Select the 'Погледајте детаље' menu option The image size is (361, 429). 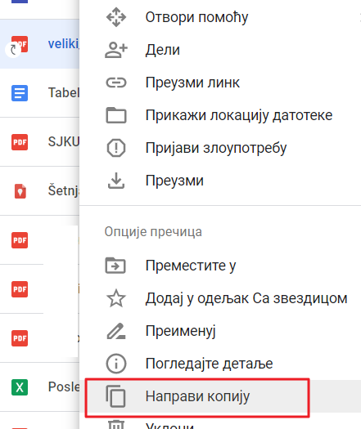click(220, 364)
